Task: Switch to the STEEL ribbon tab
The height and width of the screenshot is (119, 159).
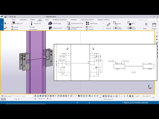Action: (14, 20)
